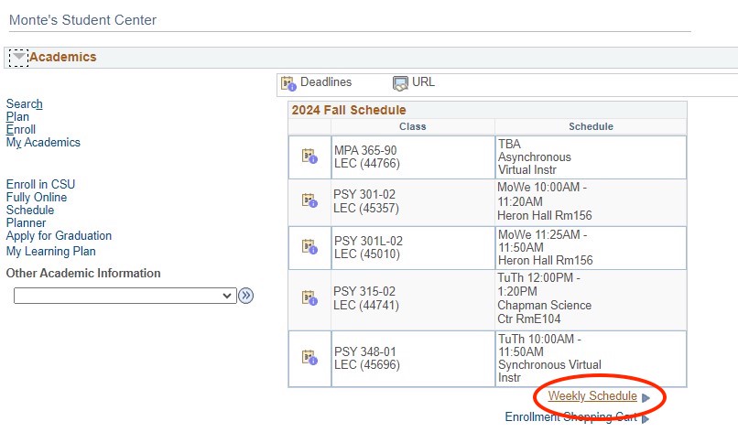This screenshot has width=738, height=443.
Task: Click the URL icon
Action: (x=400, y=83)
